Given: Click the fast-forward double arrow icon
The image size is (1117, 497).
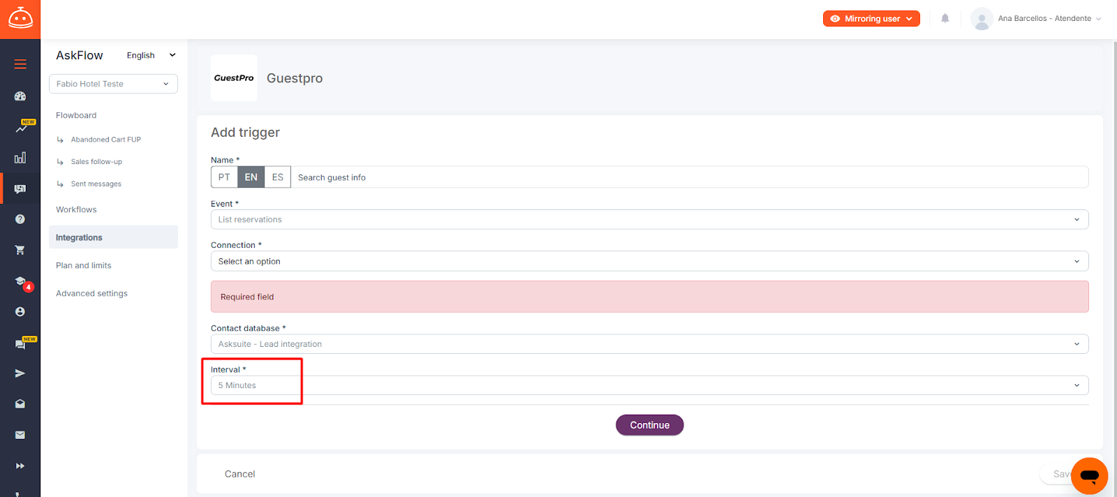Looking at the screenshot, I should pyautogui.click(x=20, y=466).
